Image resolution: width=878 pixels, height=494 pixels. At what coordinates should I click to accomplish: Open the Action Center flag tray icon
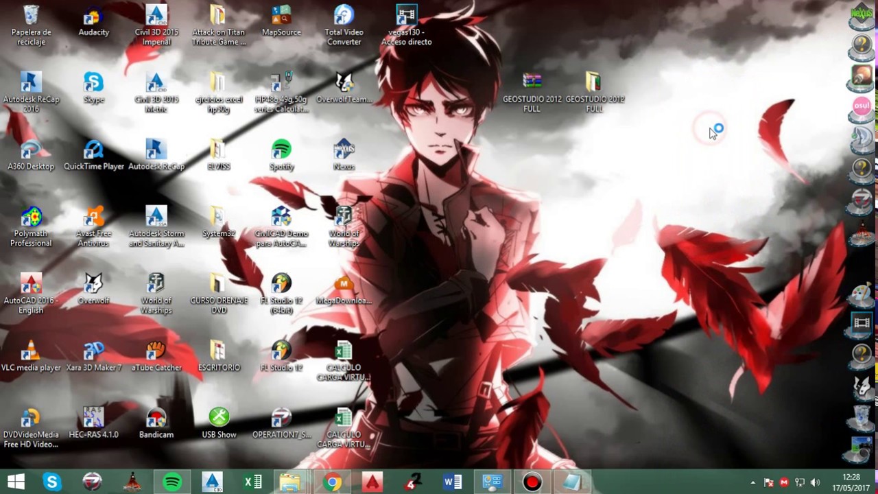pyautogui.click(x=768, y=482)
